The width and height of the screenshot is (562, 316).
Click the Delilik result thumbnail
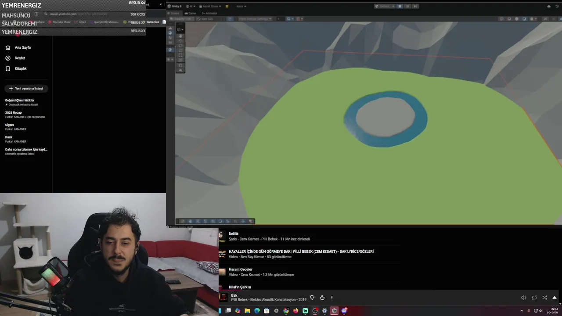pyautogui.click(x=222, y=237)
